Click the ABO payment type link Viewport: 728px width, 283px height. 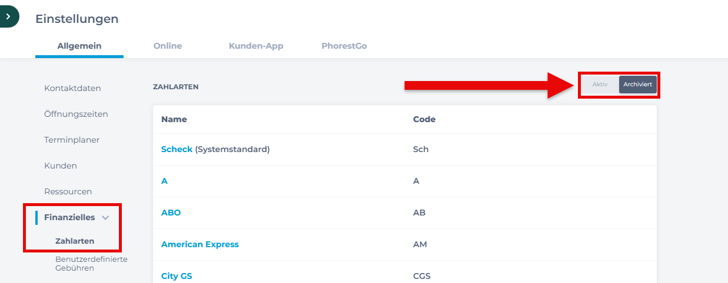pos(171,213)
